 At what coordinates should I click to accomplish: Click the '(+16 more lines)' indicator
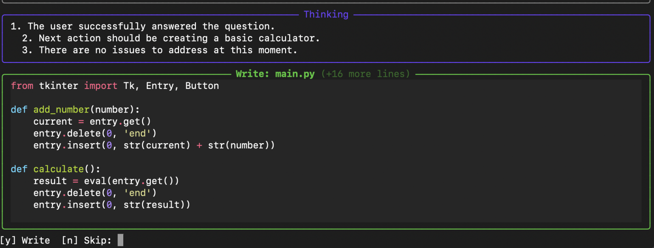coord(365,74)
